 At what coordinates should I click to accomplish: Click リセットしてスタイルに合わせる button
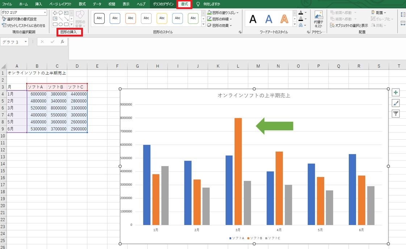(23, 25)
